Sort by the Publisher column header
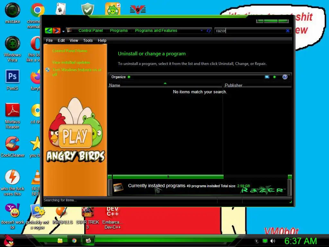 pos(257,85)
